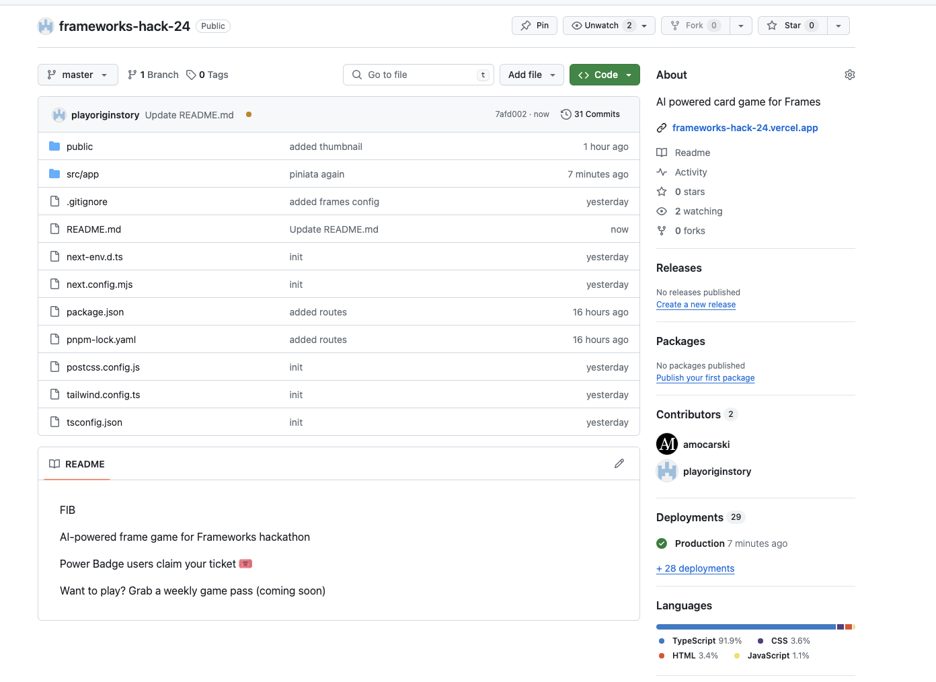Click the file icon beside tsconfig.json
This screenshot has height=682, width=936.
click(x=54, y=422)
